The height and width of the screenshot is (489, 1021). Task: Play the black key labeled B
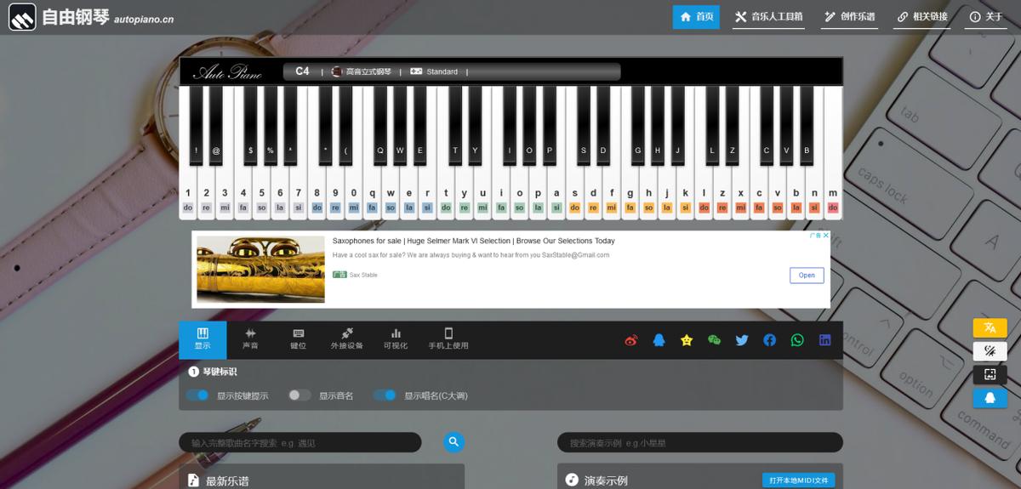807,125
